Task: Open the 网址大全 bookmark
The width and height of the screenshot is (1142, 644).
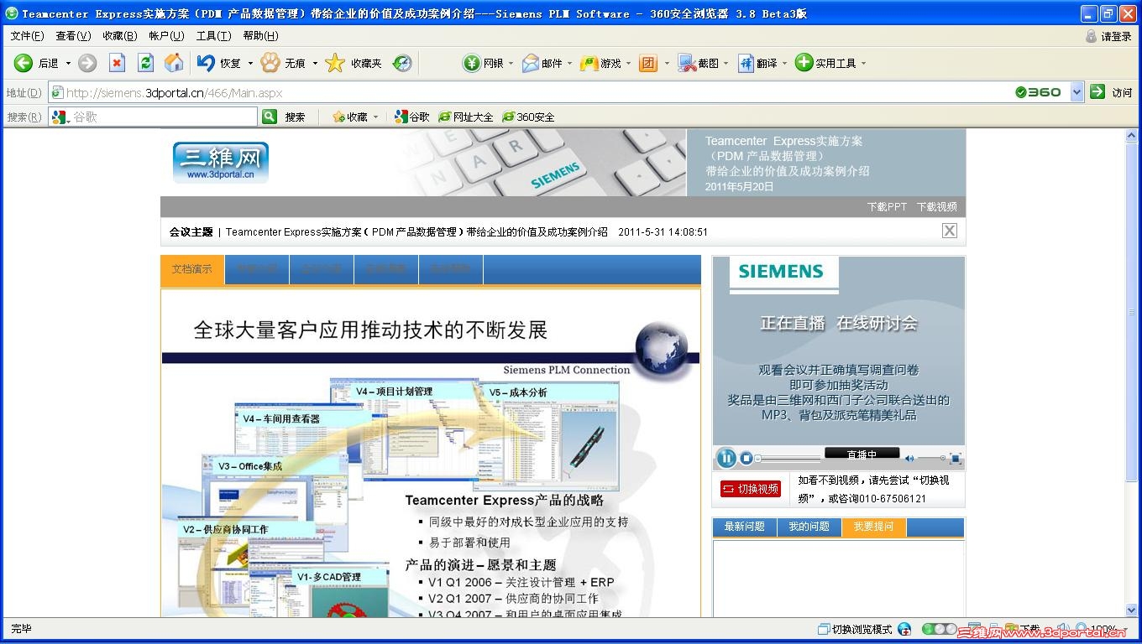Action: coord(466,117)
